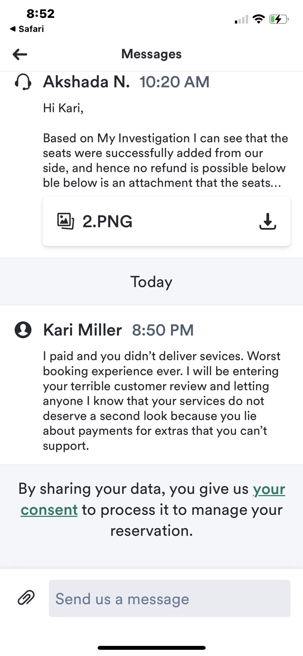This screenshot has width=303, height=656.
Task: Click the paperclip attach file icon
Action: [26, 598]
